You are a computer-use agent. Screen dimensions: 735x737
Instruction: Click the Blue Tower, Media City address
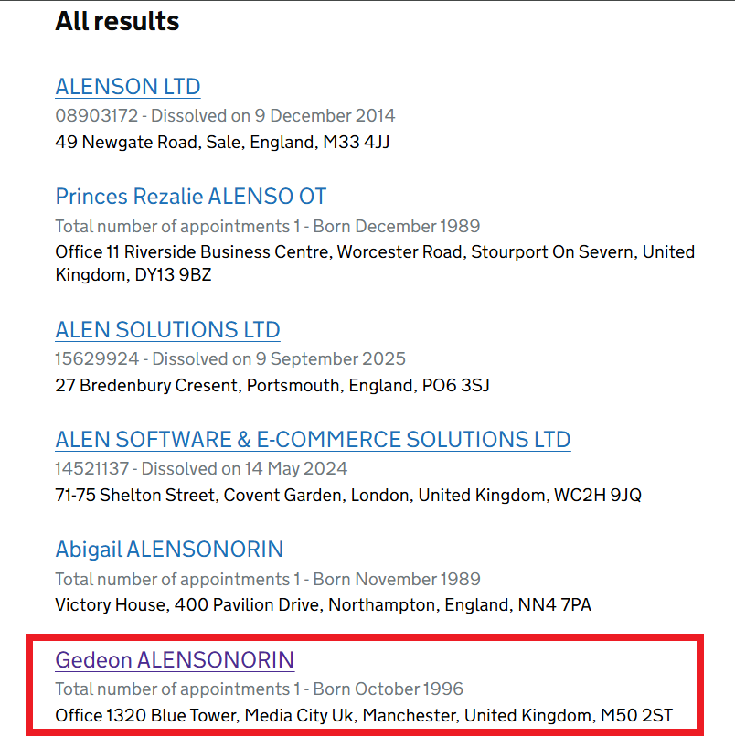click(x=364, y=715)
